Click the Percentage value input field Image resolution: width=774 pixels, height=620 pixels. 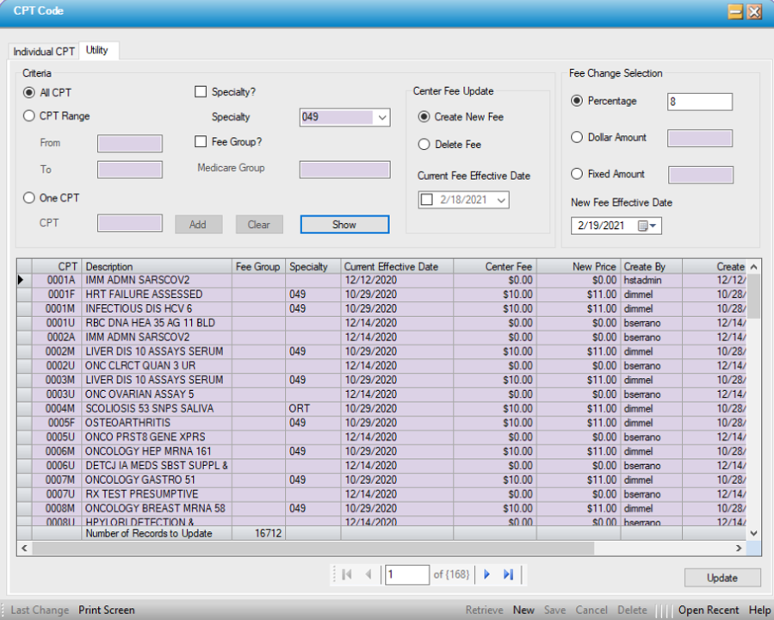(699, 102)
